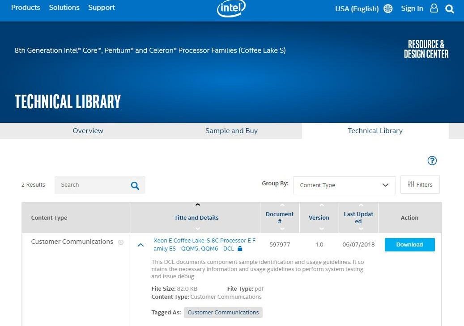Switch to the Sample and Buy tab

tap(231, 130)
